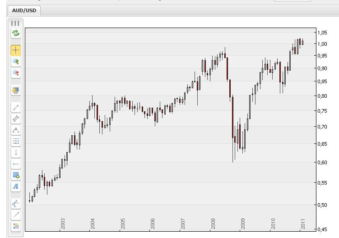Select the Fibonacci arc compass tool
The image size is (339, 238).
coord(15,204)
